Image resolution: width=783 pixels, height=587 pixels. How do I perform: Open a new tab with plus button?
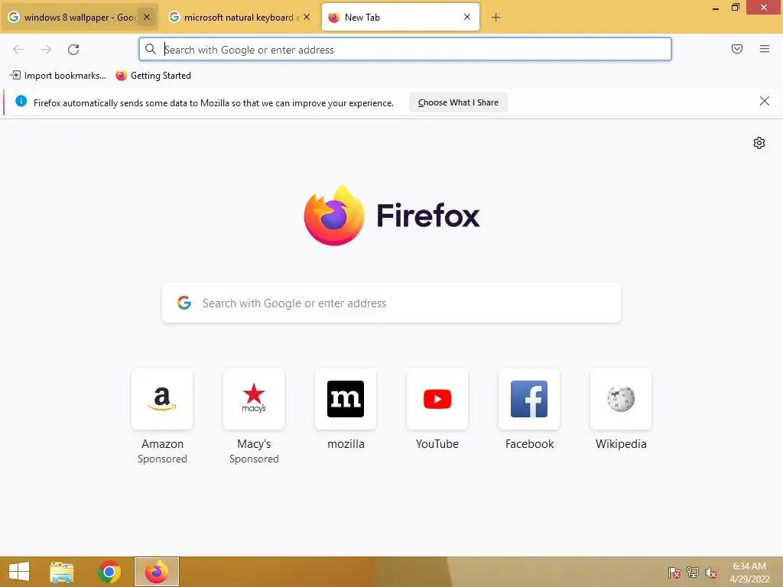[x=495, y=18]
